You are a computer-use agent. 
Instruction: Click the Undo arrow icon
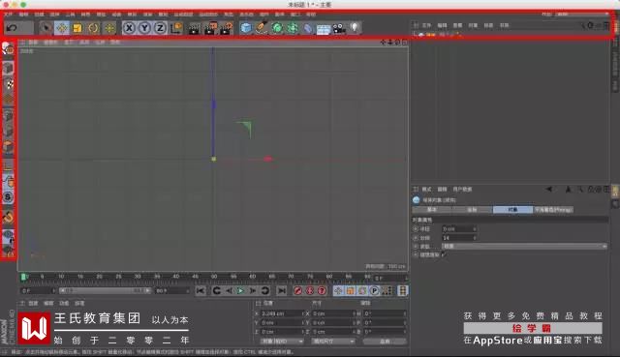pyautogui.click(x=12, y=28)
